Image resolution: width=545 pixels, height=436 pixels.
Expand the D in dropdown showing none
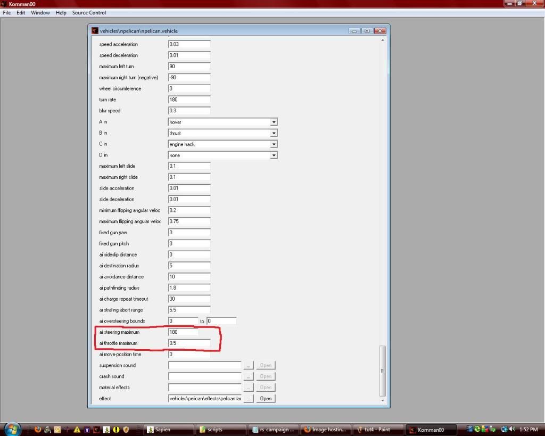point(274,155)
